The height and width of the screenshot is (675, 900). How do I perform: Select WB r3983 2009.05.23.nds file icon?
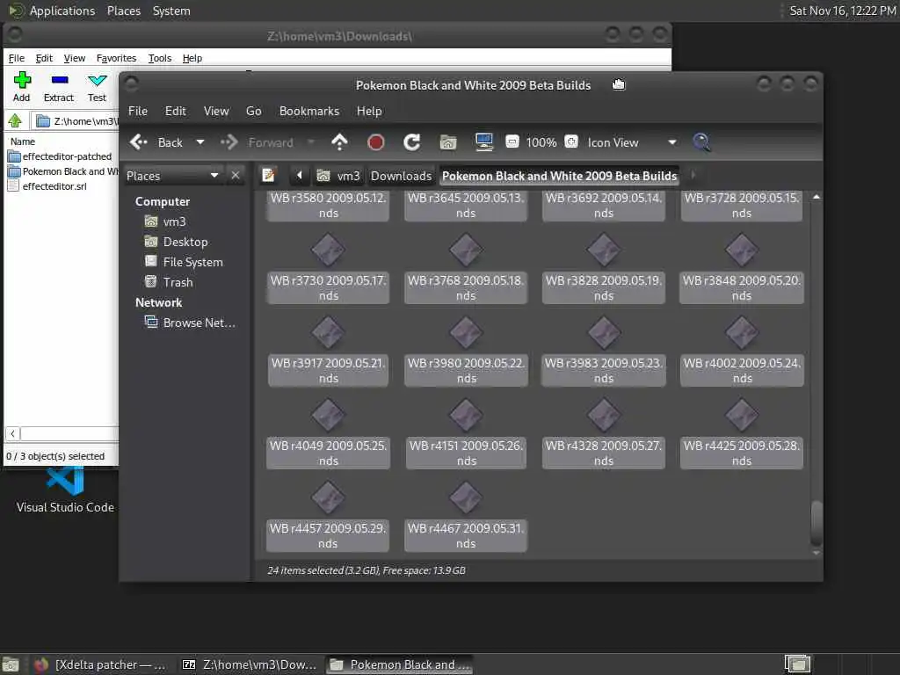(604, 332)
